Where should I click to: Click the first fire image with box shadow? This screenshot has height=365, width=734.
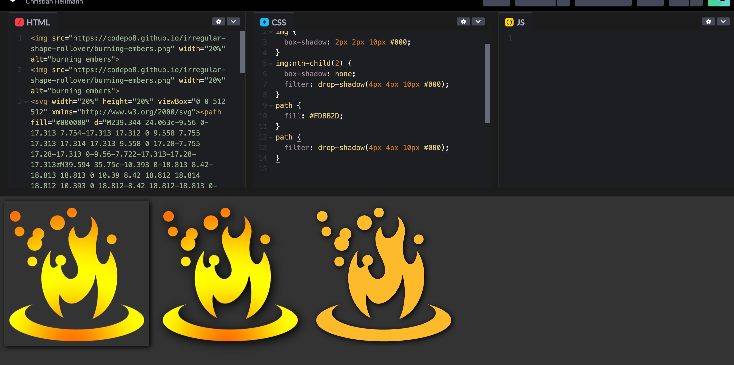tap(77, 273)
